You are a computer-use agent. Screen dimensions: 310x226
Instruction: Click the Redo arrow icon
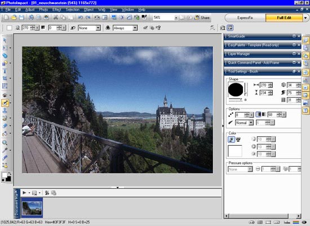click(x=88, y=18)
